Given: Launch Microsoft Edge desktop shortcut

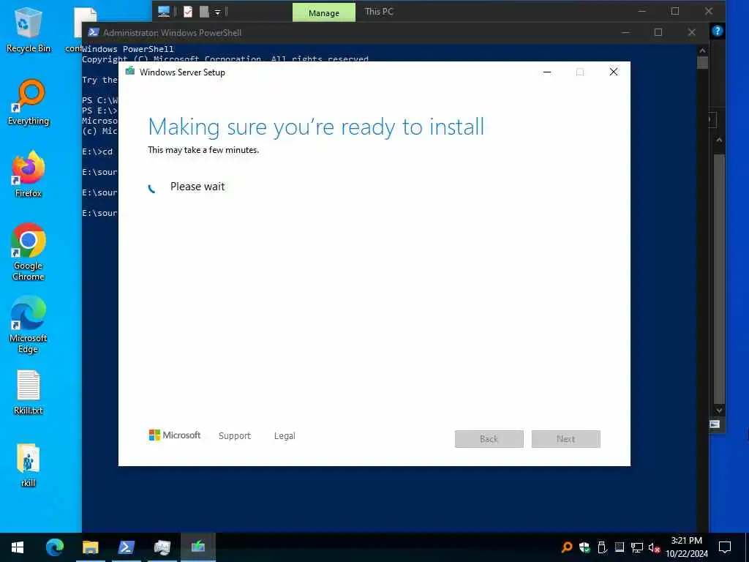Looking at the screenshot, I should point(29,324).
